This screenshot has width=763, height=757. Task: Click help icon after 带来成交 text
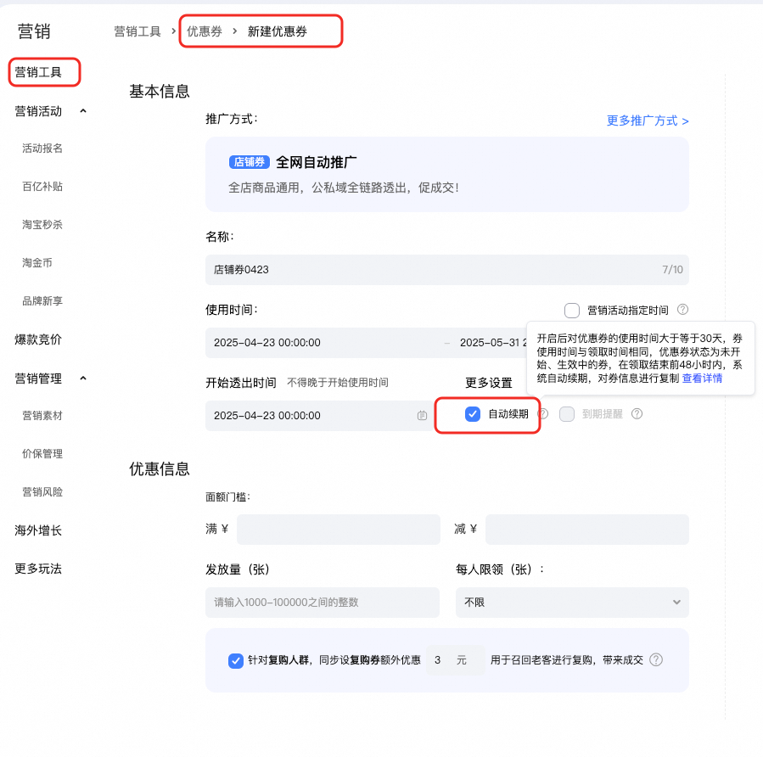click(656, 659)
